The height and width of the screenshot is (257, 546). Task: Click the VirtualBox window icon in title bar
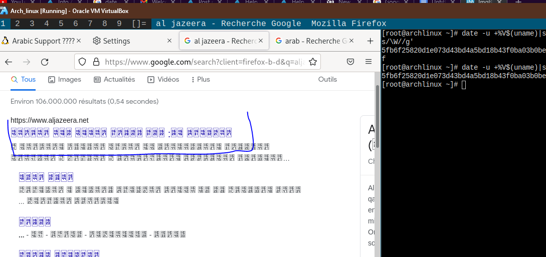[x=4, y=11]
